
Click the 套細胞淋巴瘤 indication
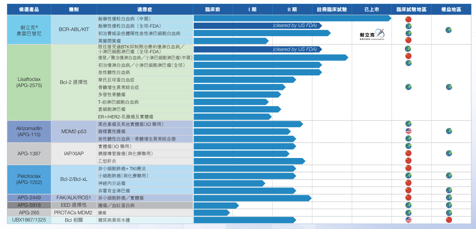click(112, 110)
